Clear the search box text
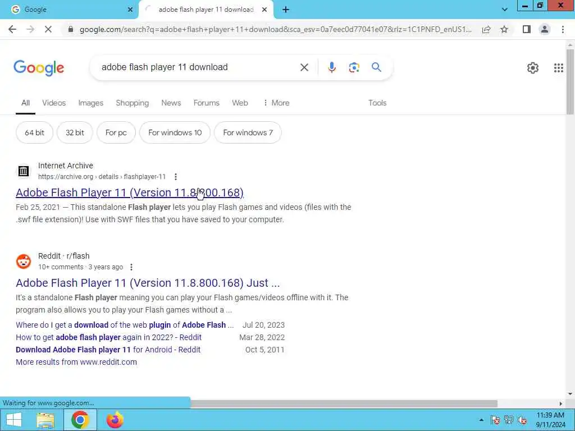This screenshot has width=575, height=431. click(x=304, y=67)
